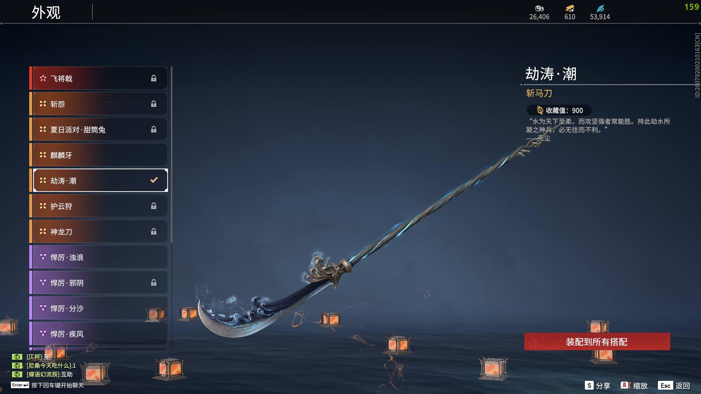This screenshot has height=394, width=701.
Task: Click the lock icon on 斩怨
Action: 154,104
